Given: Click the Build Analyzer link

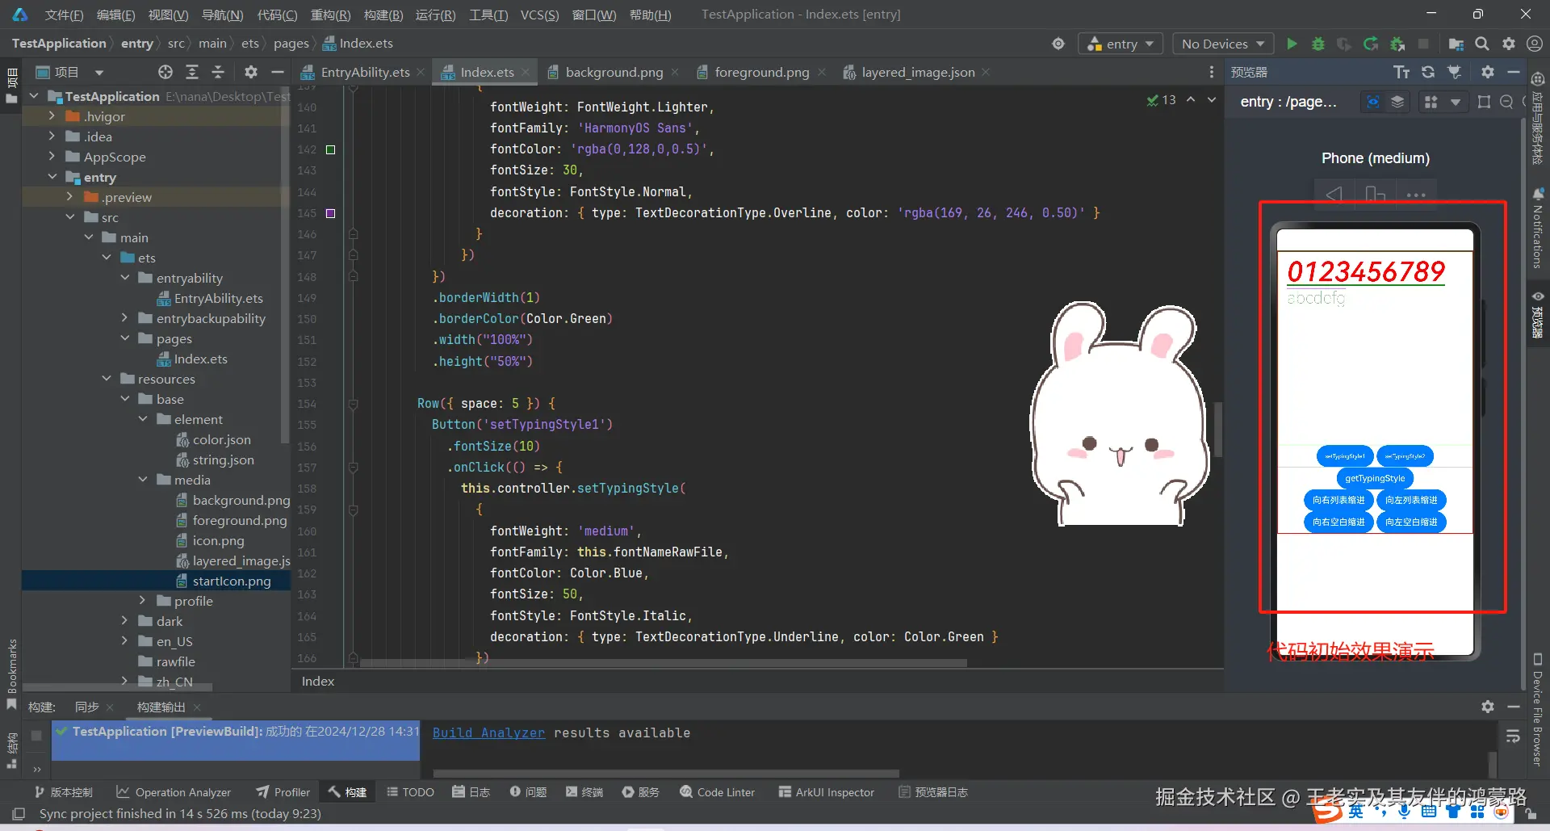Looking at the screenshot, I should [488, 732].
